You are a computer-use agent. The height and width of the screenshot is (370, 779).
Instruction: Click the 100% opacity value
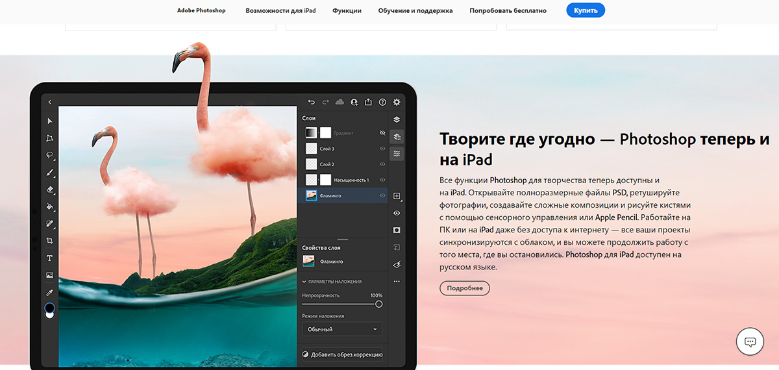pos(377,295)
